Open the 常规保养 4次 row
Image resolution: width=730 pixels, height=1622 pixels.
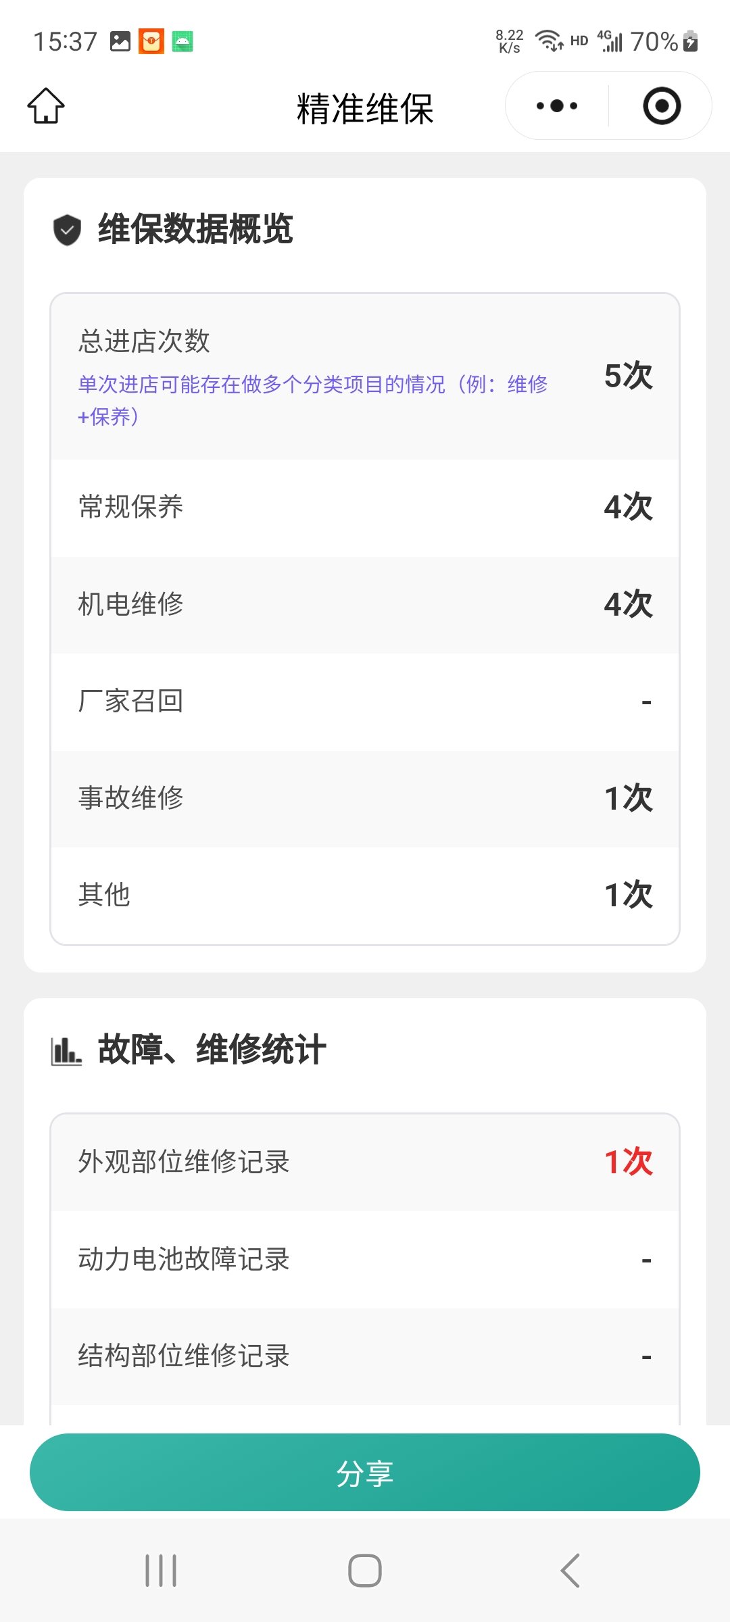(365, 508)
